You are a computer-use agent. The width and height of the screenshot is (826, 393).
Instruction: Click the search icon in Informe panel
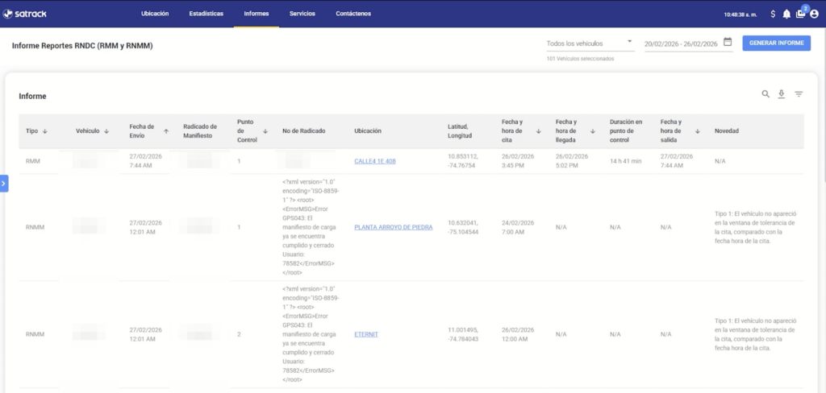[x=766, y=94]
